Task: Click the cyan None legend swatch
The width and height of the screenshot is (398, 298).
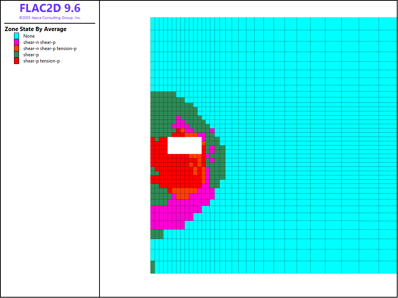Action: click(x=17, y=36)
